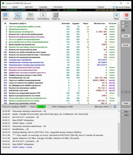Image resolution: width=133 pixels, height=155 pixels.
Task: Click log line Recalibration... OK
Action: [21, 129]
